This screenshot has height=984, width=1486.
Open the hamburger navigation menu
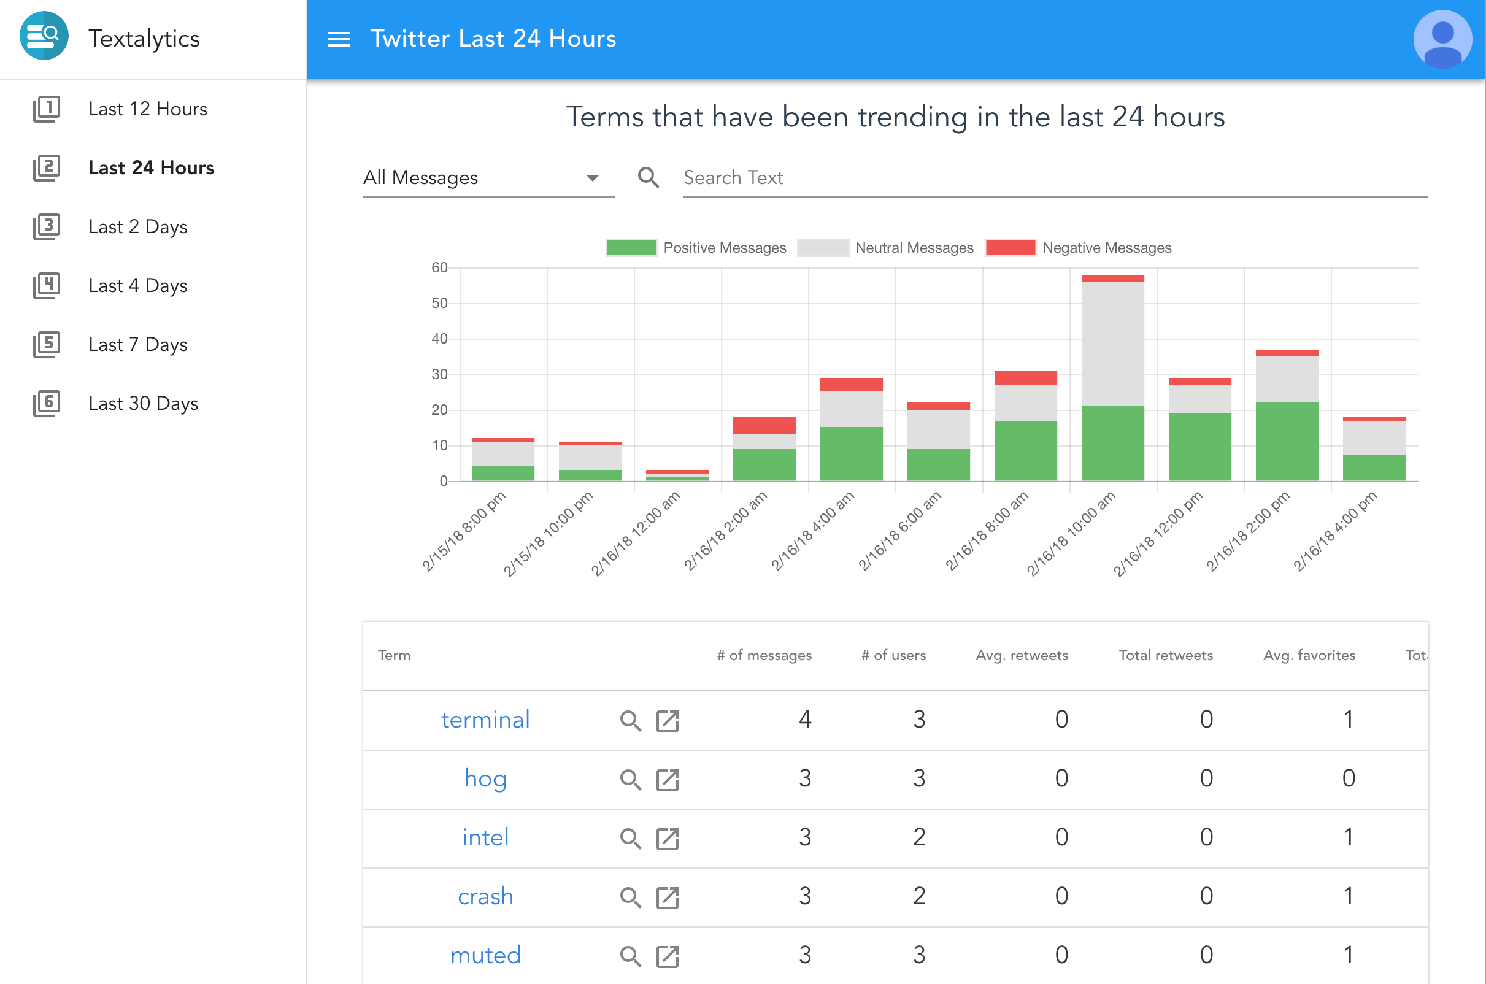(338, 39)
